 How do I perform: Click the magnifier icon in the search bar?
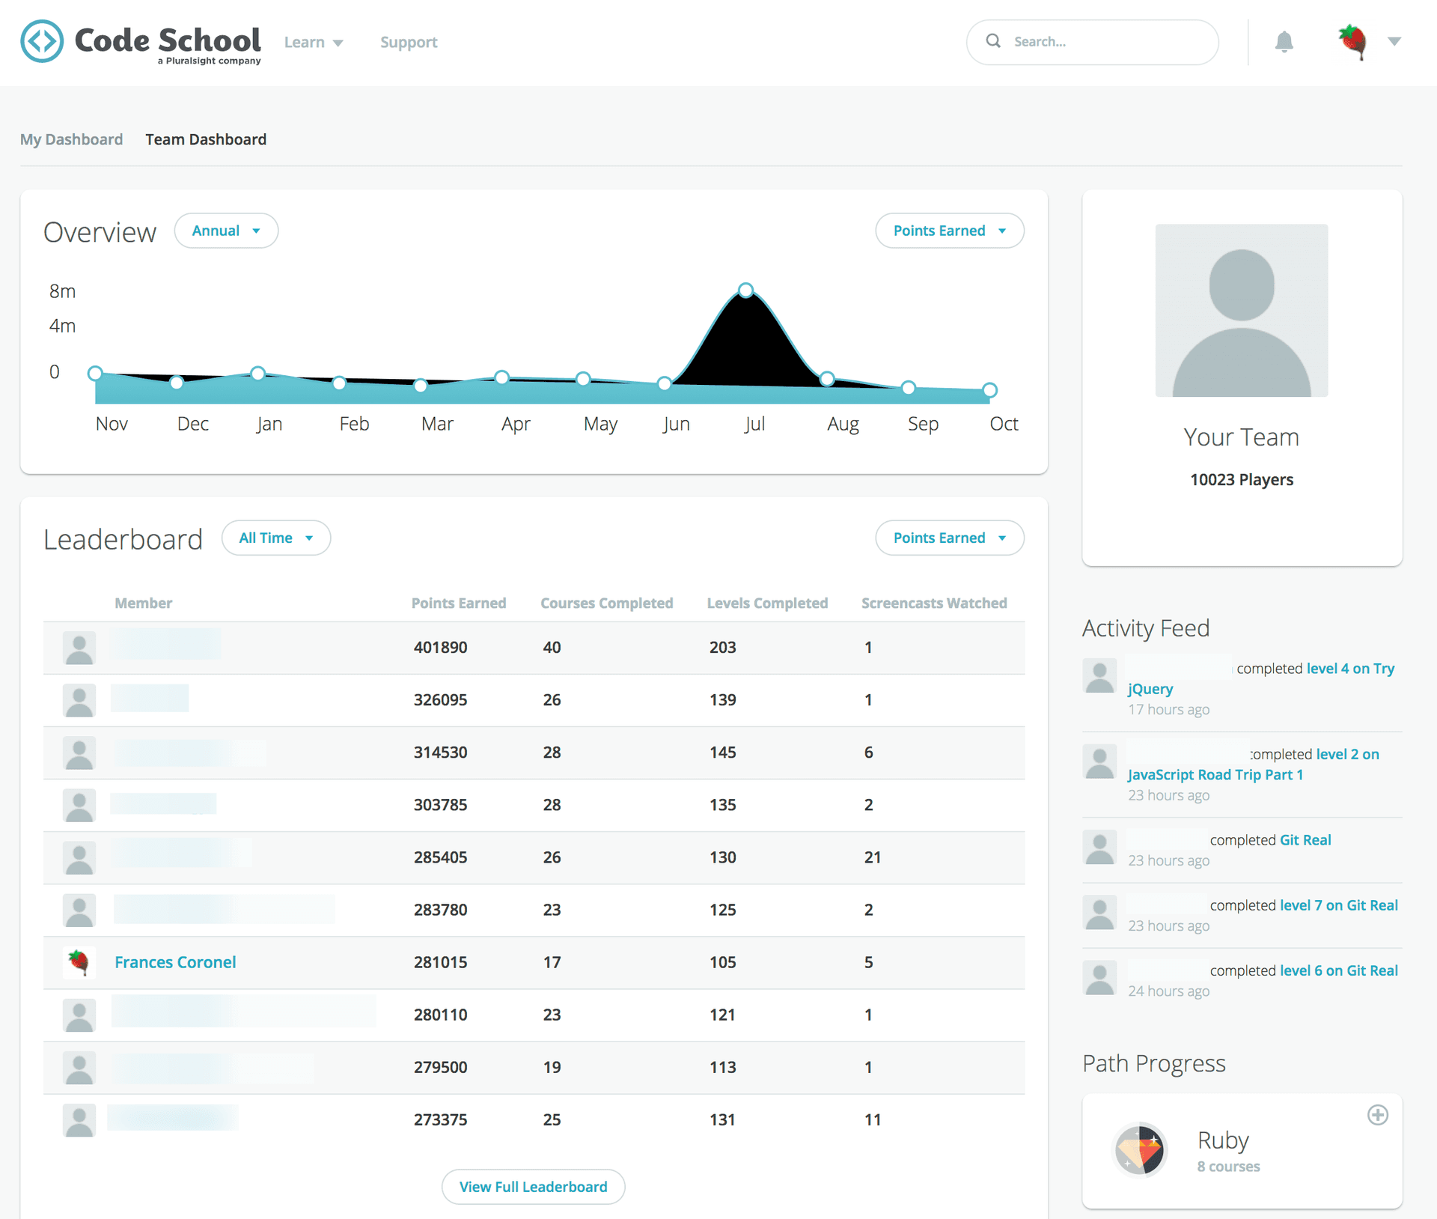pos(993,41)
